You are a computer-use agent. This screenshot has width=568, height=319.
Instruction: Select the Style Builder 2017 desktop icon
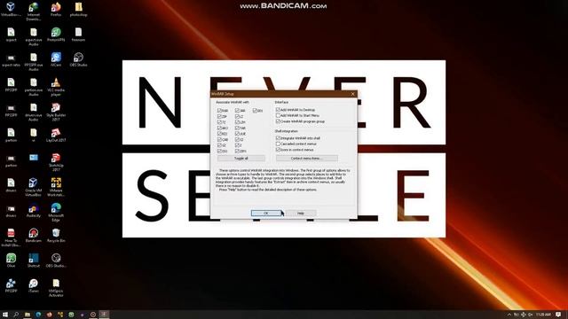[x=56, y=112]
